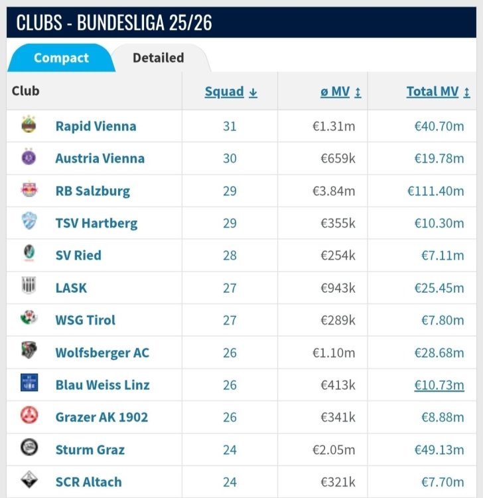
Task: Select the Compact tab
Action: tap(61, 58)
